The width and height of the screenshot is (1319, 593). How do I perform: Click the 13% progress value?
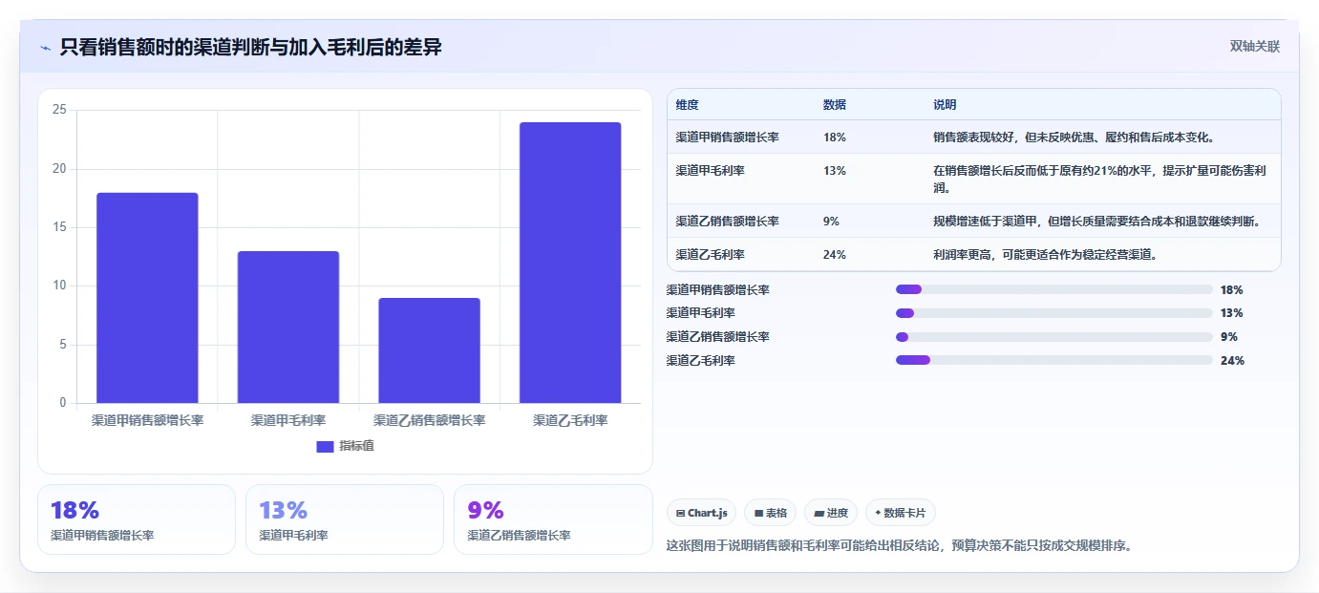click(1232, 313)
